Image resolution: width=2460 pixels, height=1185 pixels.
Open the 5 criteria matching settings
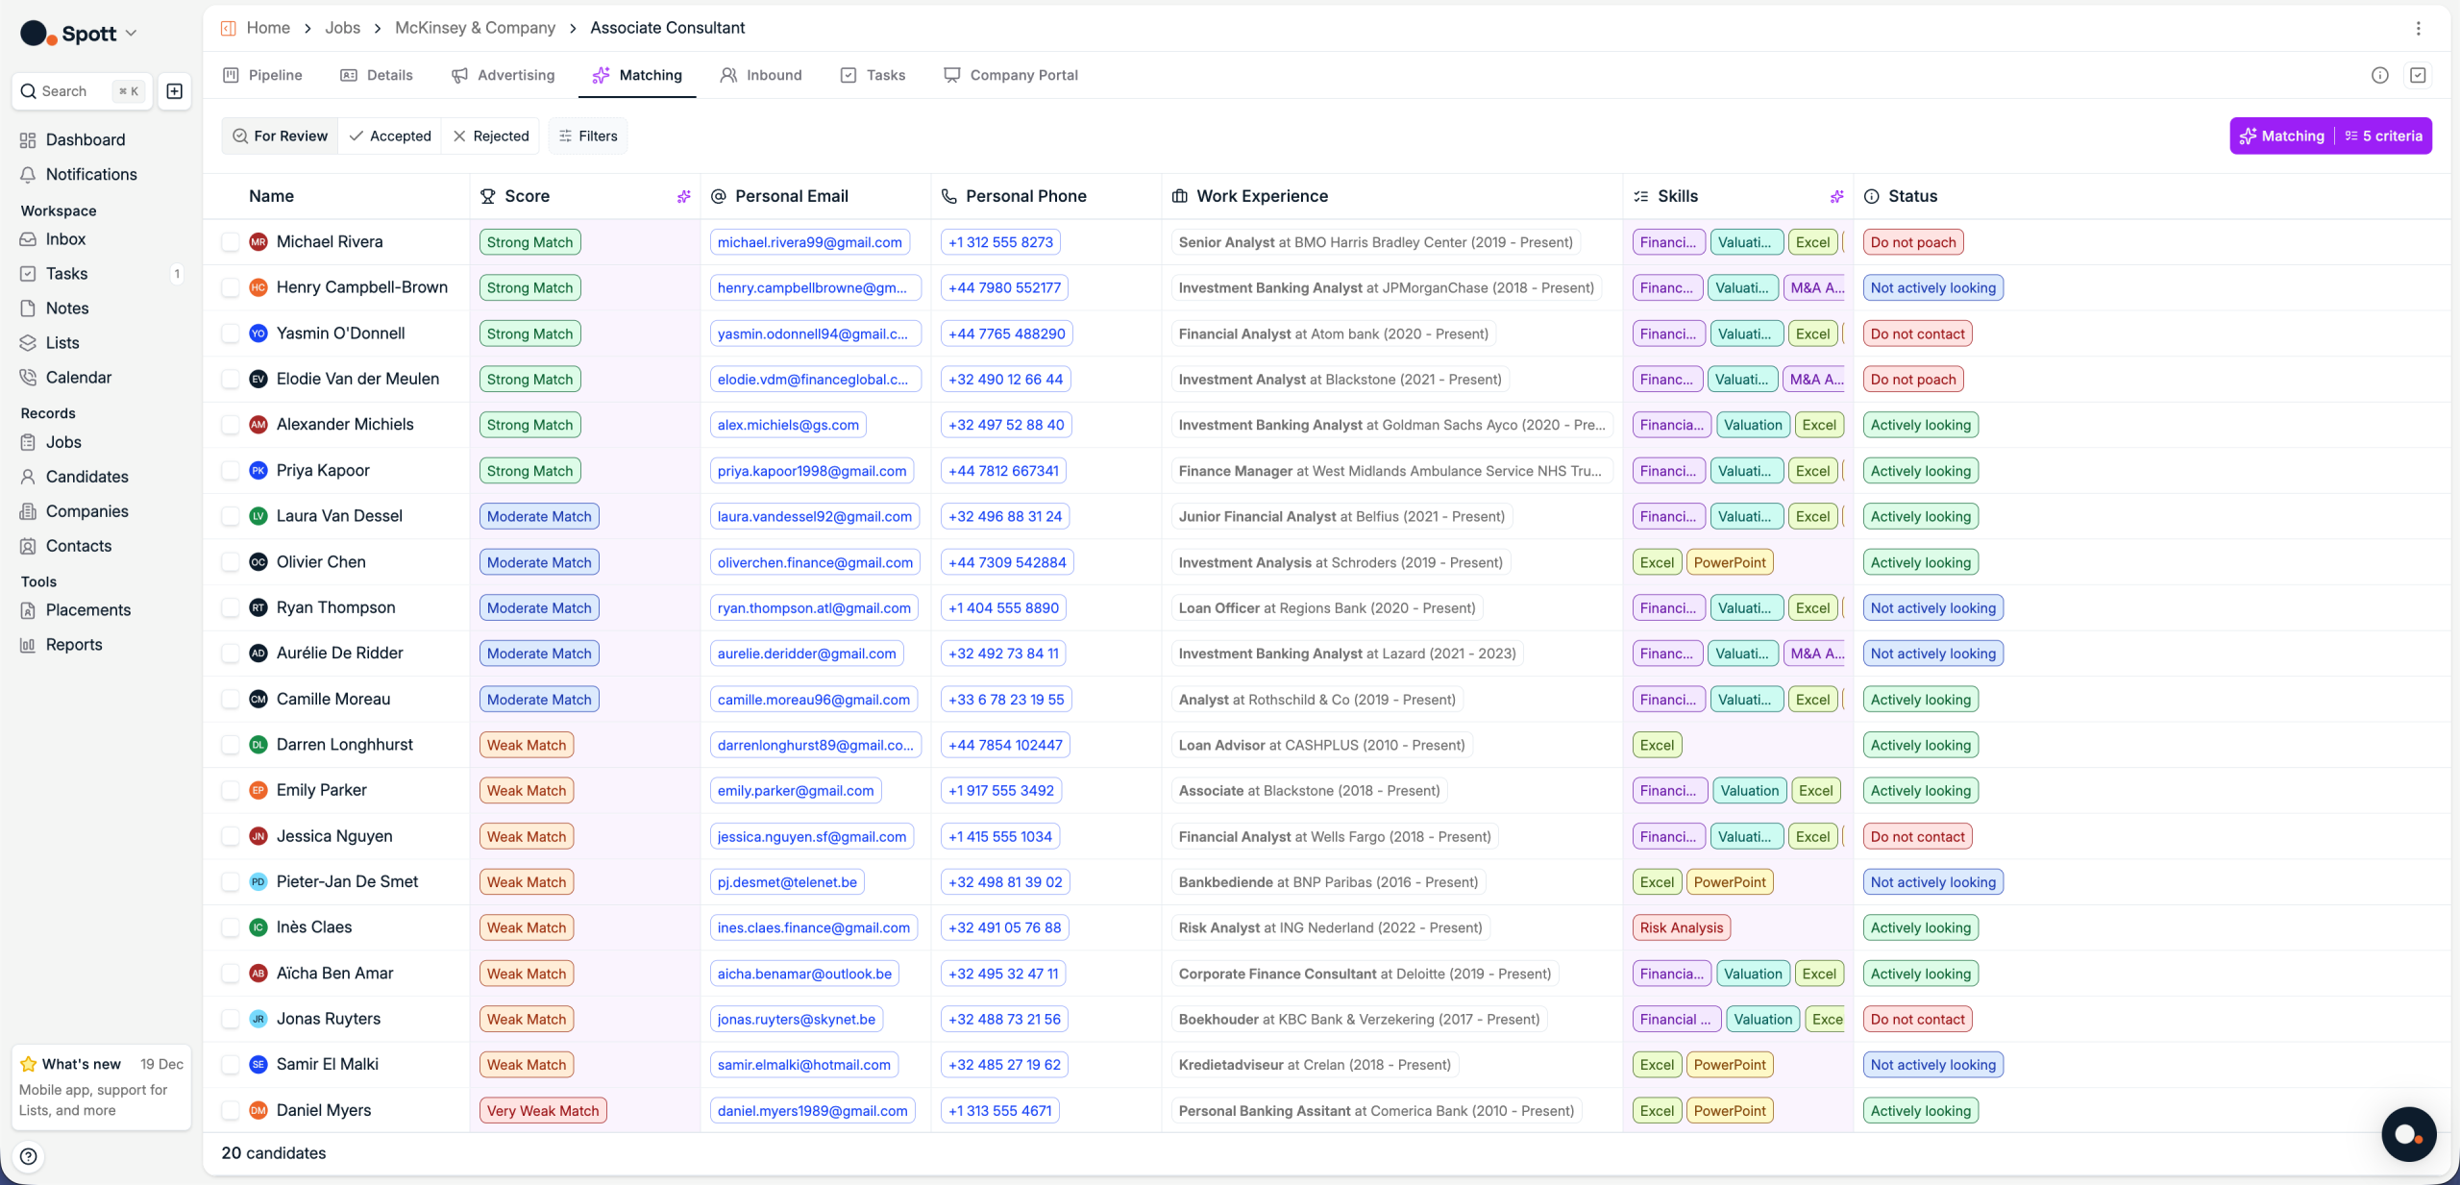click(x=2383, y=136)
